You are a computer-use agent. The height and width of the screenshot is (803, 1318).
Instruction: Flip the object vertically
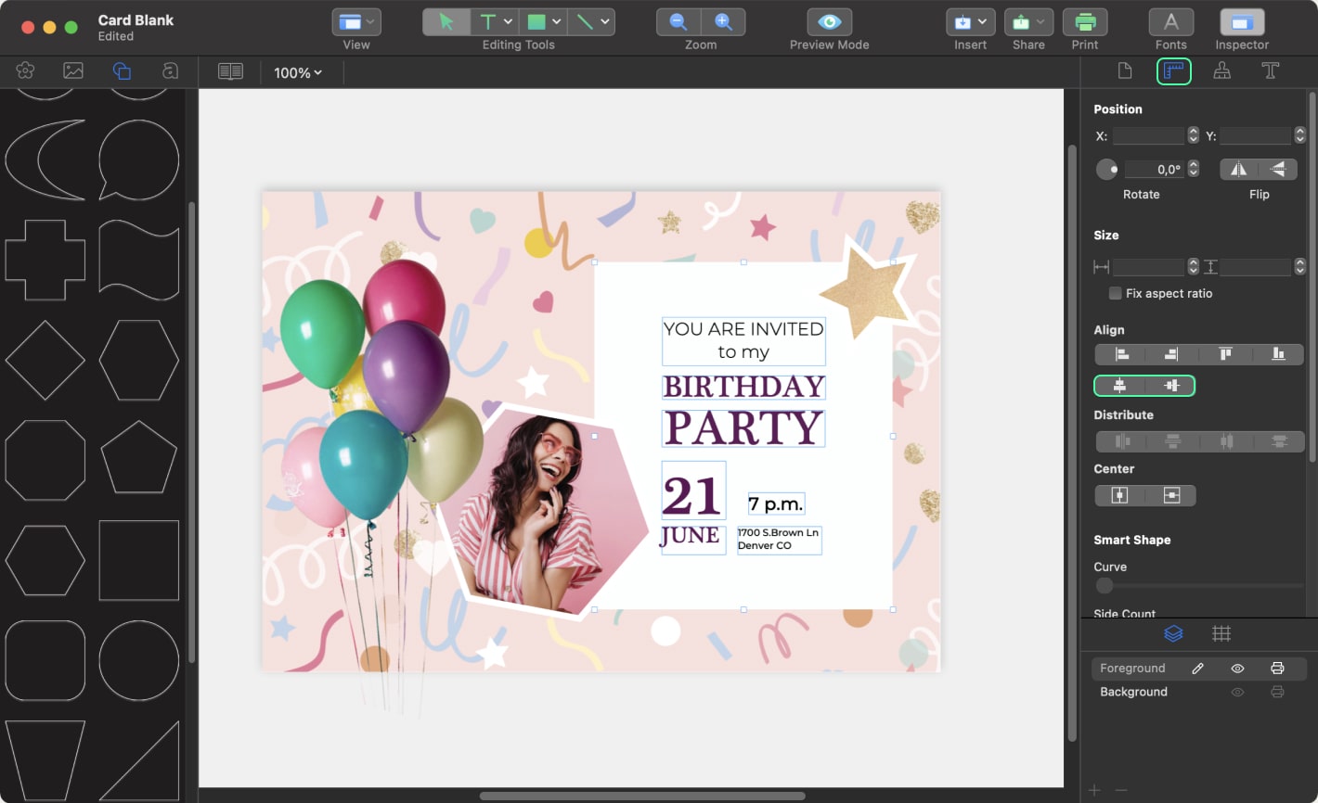pos(1278,169)
